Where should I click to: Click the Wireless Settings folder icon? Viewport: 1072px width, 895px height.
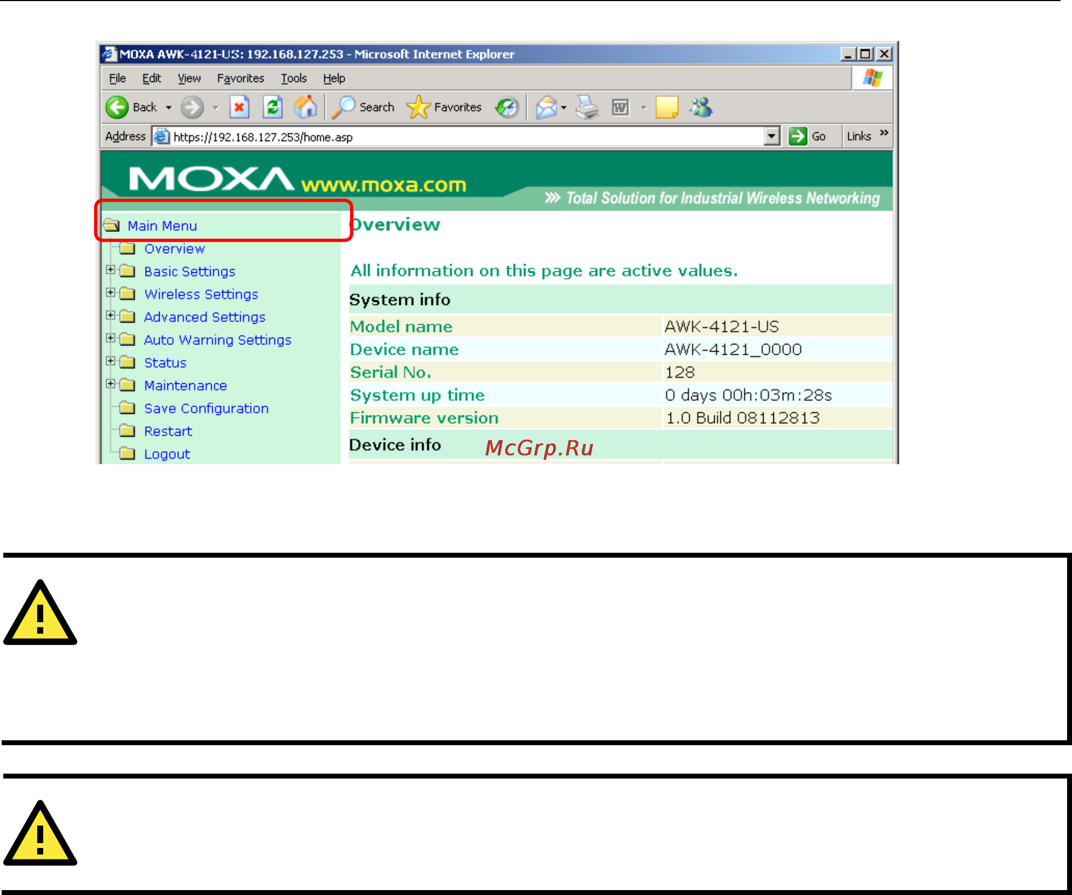pos(127,294)
